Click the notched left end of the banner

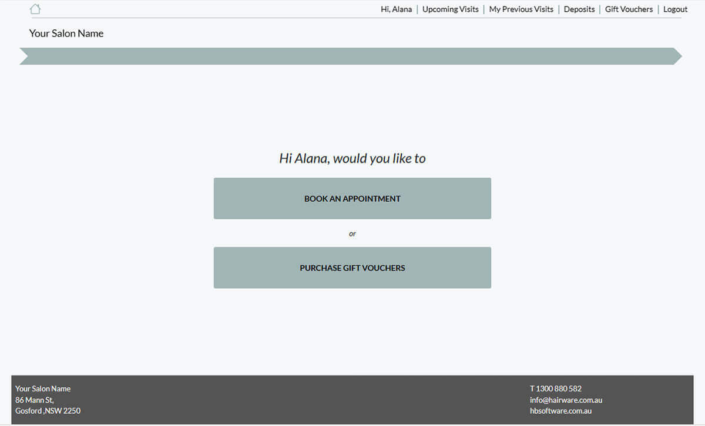pos(26,56)
